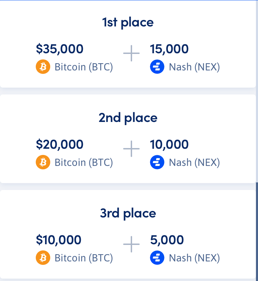
Task: Click the Nash icon in 1st place card
Action: [157, 67]
